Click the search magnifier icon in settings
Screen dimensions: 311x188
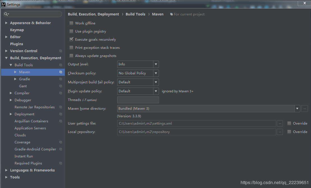[6, 14]
